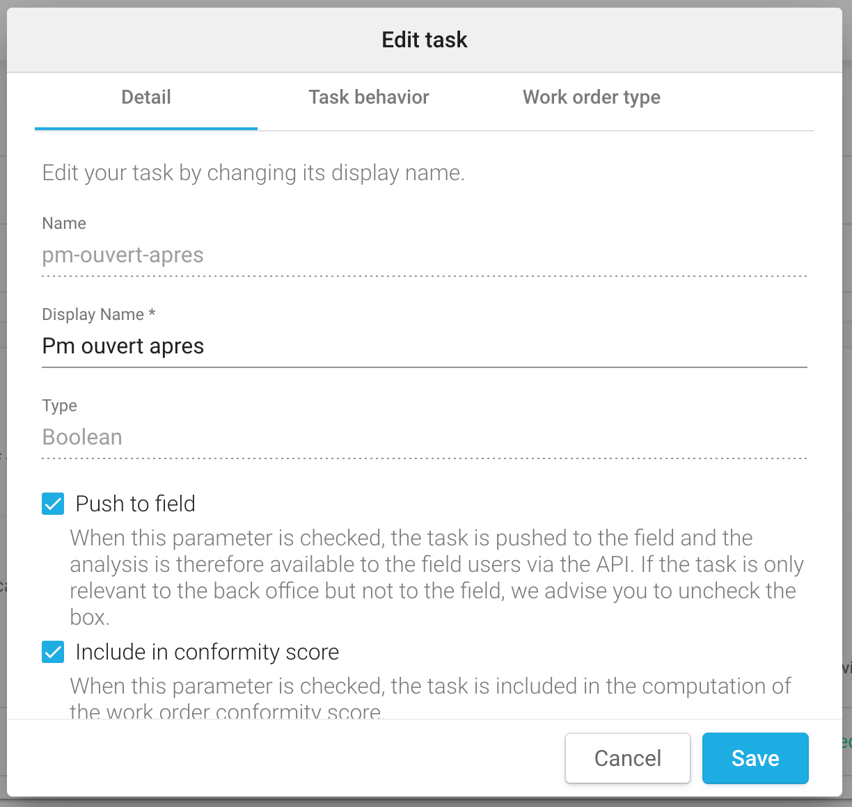This screenshot has width=852, height=807.
Task: Click the 'Name' label above pm-ouvert-apres
Action: [x=64, y=223]
